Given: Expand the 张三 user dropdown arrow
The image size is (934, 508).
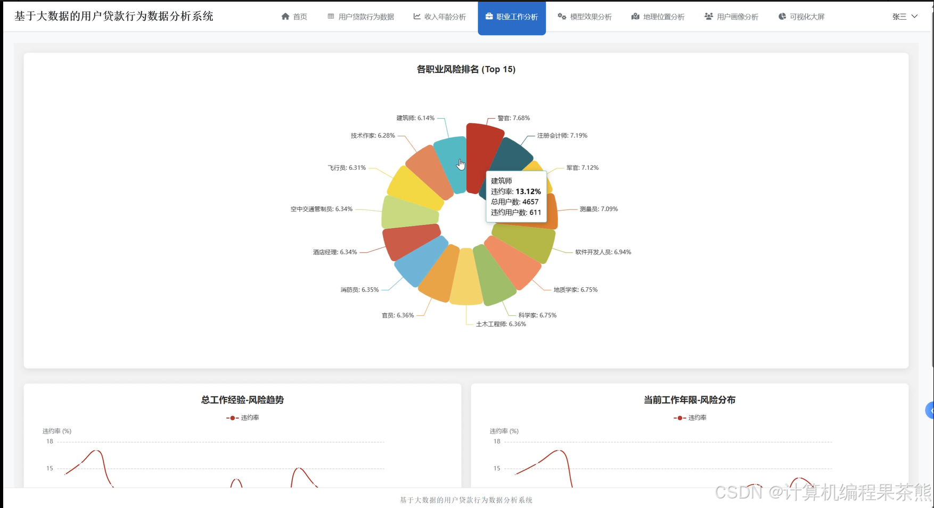Looking at the screenshot, I should 915,16.
